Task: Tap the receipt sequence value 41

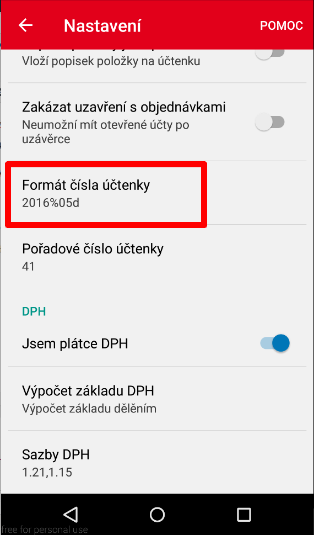Action: 28,266
